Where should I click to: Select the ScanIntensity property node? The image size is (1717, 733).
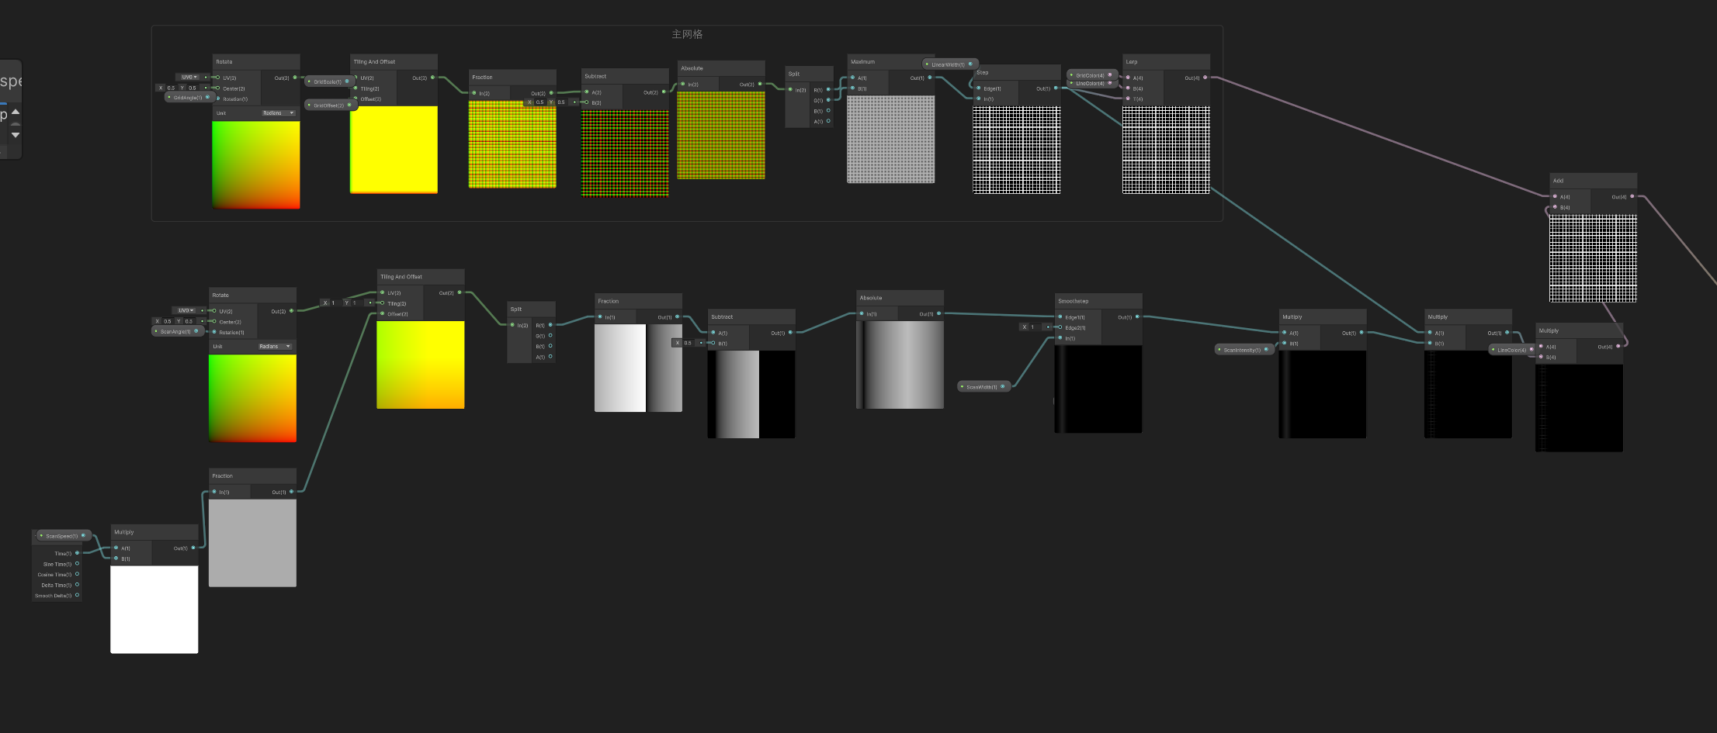click(1242, 350)
